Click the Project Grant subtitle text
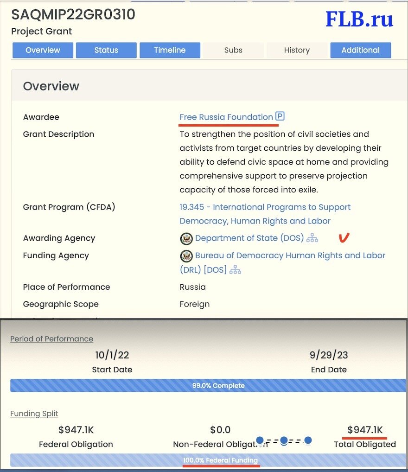The image size is (408, 472). coord(42,32)
